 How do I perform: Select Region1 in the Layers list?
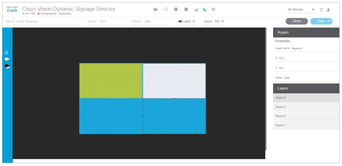306,125
